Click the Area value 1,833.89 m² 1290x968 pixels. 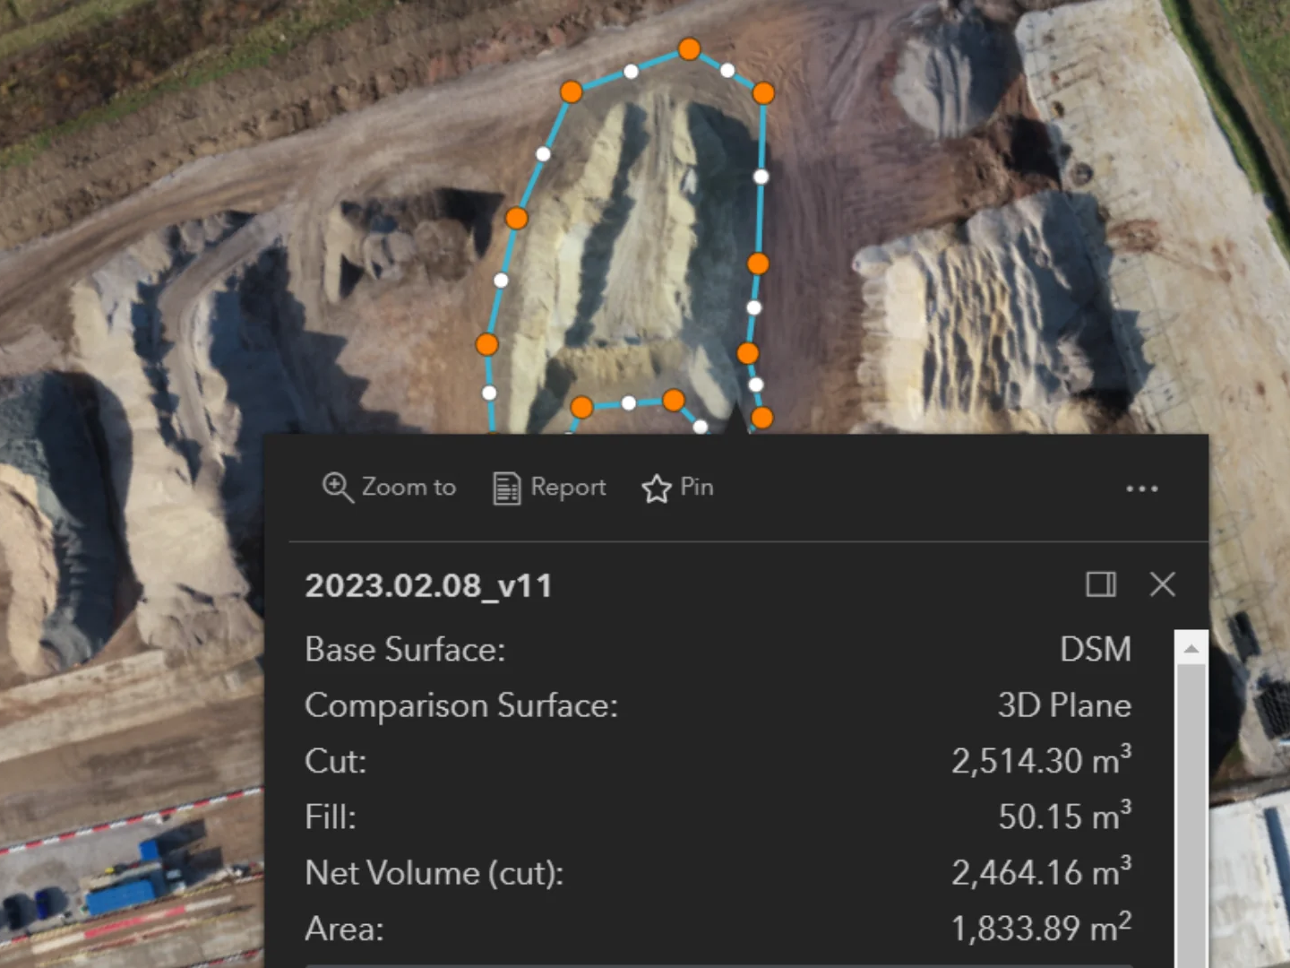tap(1041, 928)
